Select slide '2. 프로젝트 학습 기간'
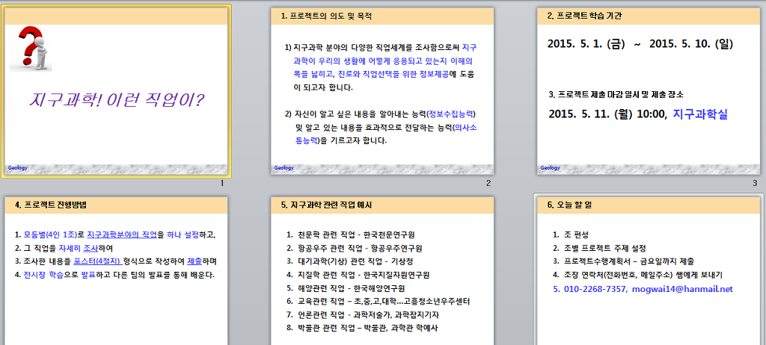Viewport: 766px width, 345px height. [x=649, y=91]
